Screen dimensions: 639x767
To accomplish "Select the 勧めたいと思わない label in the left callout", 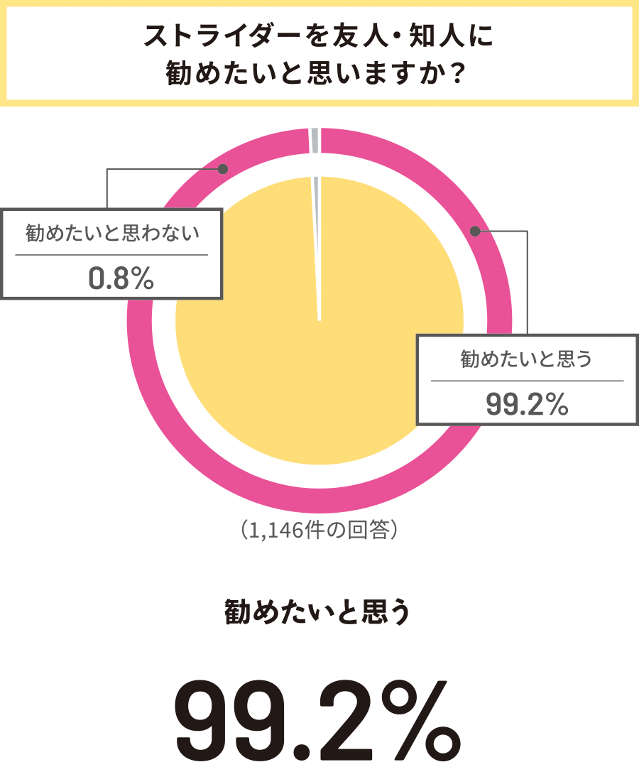I will click(x=111, y=232).
